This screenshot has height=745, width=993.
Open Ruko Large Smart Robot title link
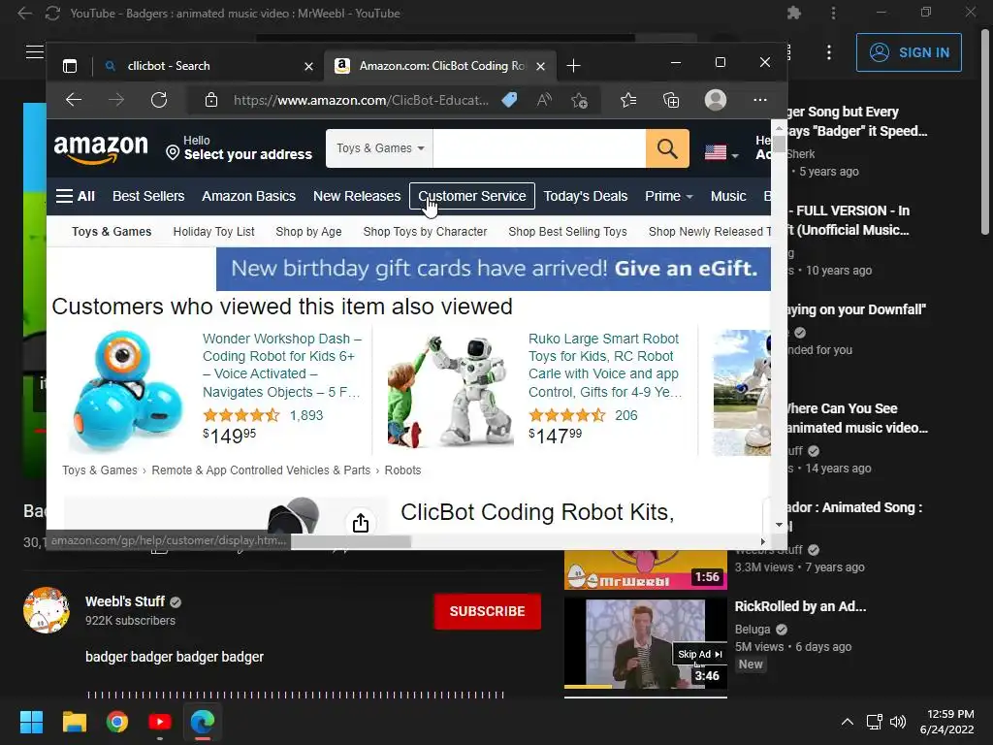point(605,365)
